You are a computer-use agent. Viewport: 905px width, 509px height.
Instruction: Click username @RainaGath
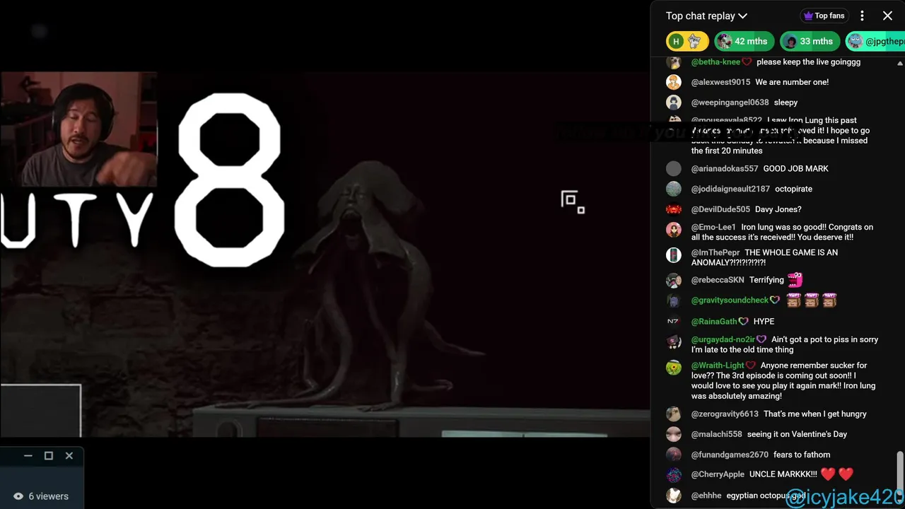pos(714,321)
